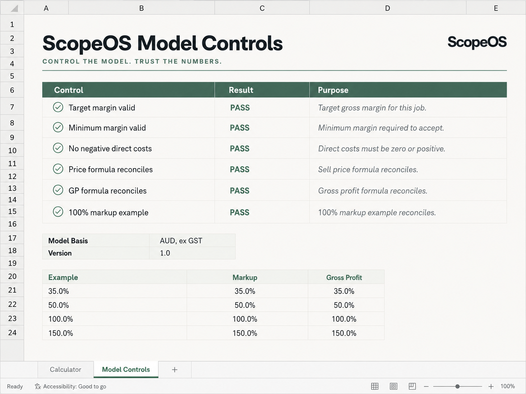Screen dimensions: 526x394
Task: Select row 6 header
Action: coord(12,90)
